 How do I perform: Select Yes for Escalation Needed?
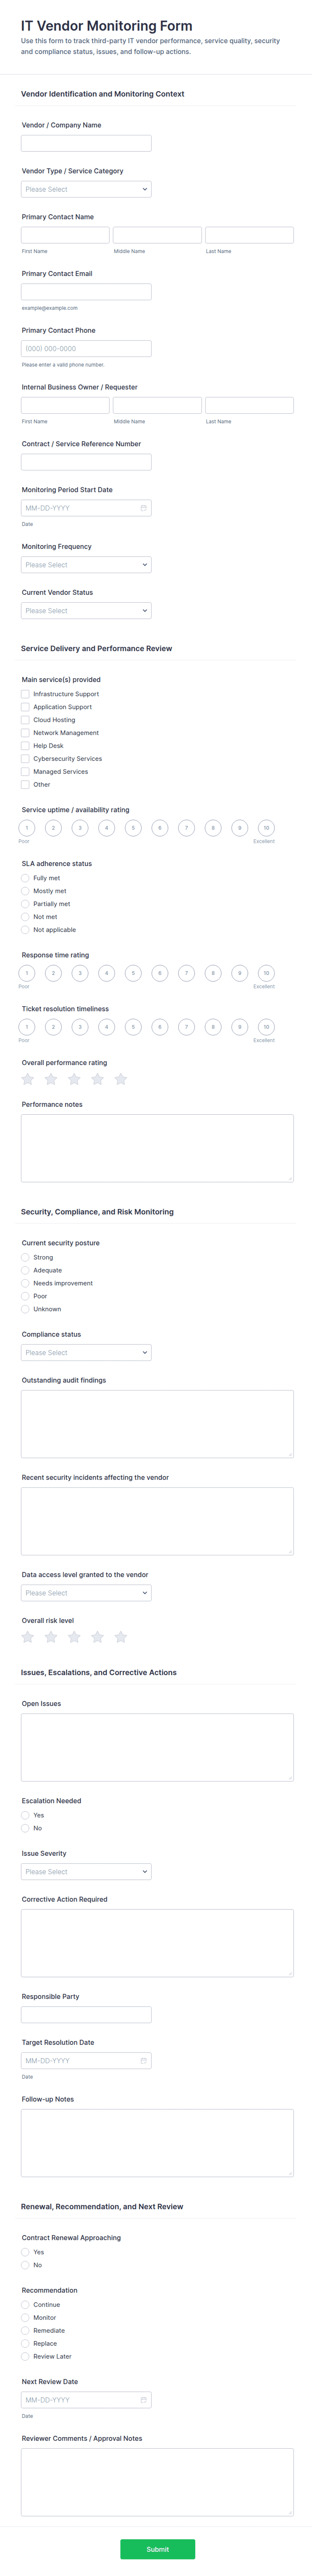tap(25, 1815)
